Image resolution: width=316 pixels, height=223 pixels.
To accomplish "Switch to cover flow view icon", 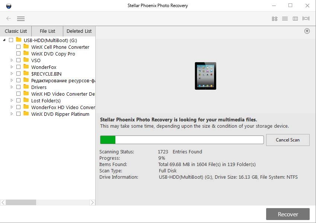I will pyautogui.click(x=306, y=19).
